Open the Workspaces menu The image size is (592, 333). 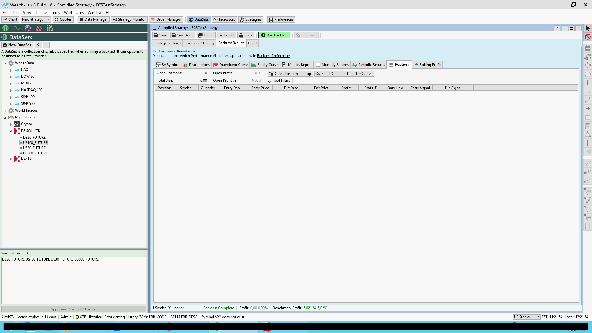click(74, 13)
